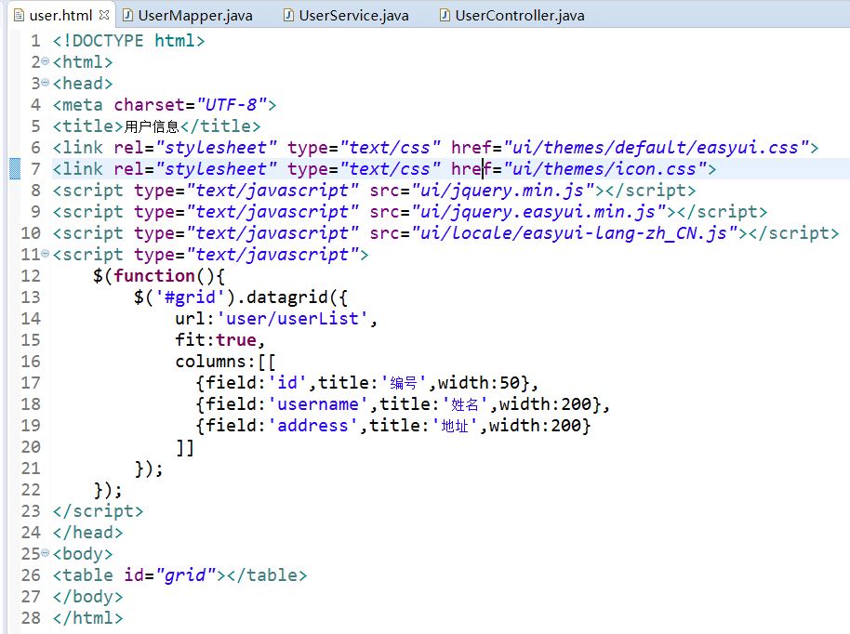Click the Java icon on UserMapper.java tab
Viewport: 850px width, 634px height.
pyautogui.click(x=127, y=15)
